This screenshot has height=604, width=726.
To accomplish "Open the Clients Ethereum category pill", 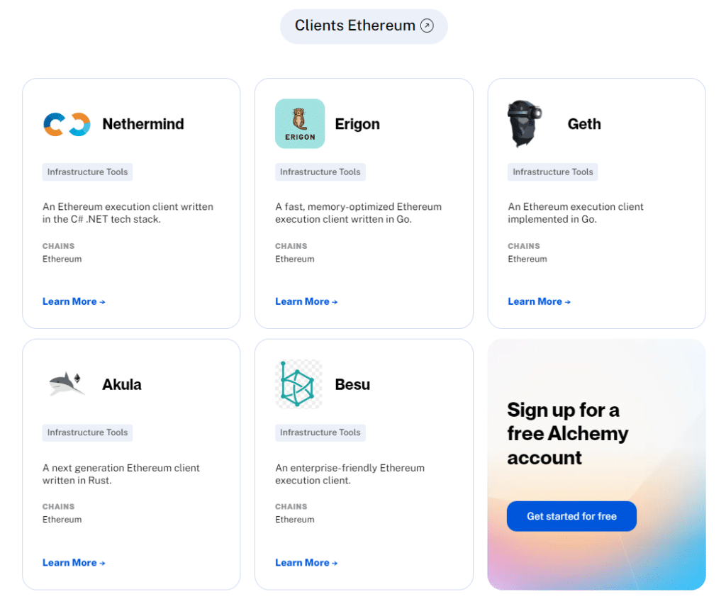I will click(x=364, y=26).
